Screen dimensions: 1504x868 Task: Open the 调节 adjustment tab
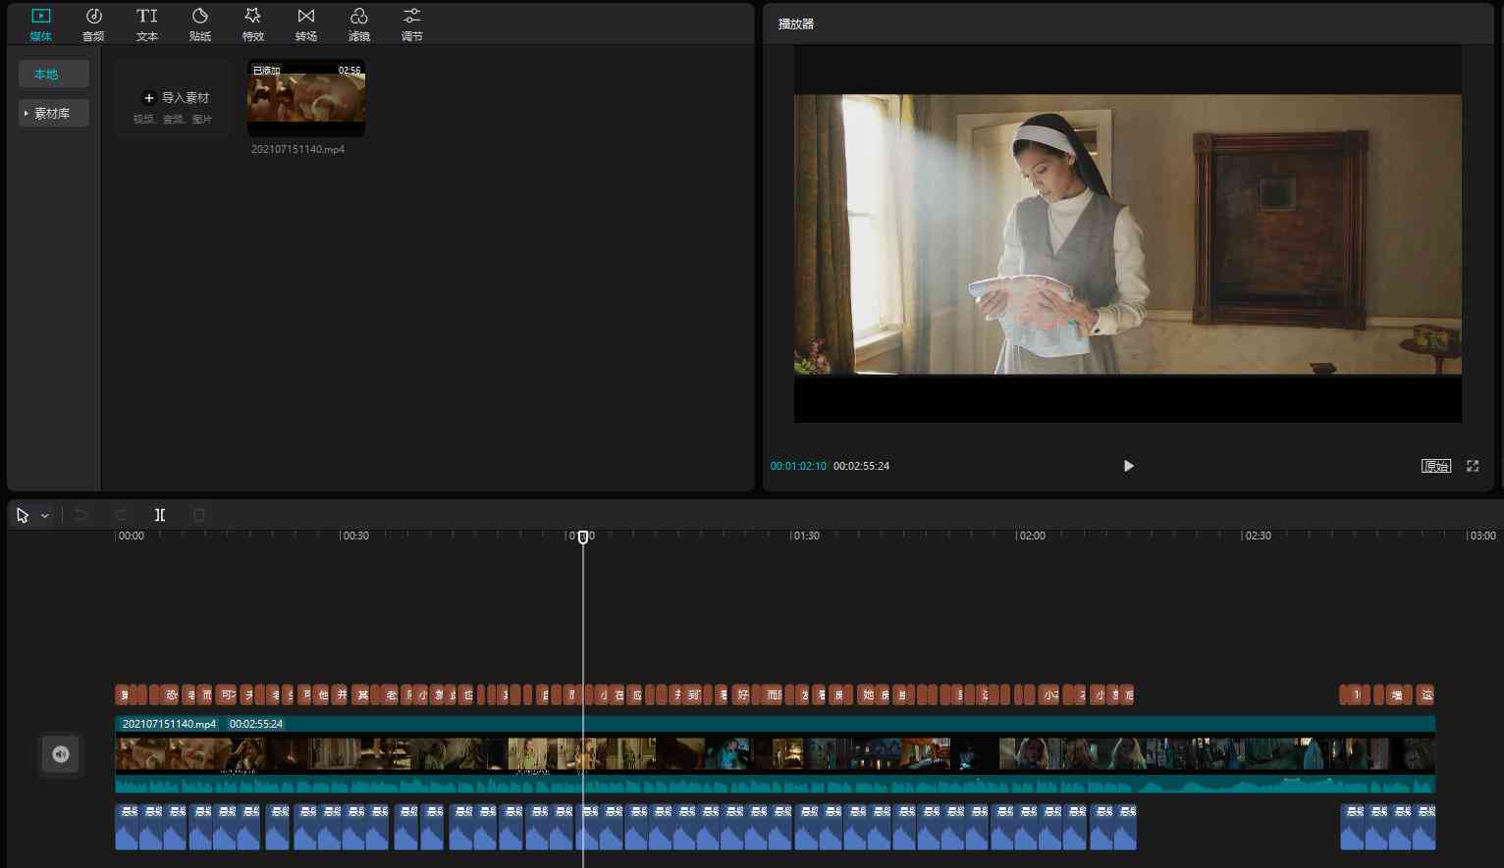click(412, 25)
